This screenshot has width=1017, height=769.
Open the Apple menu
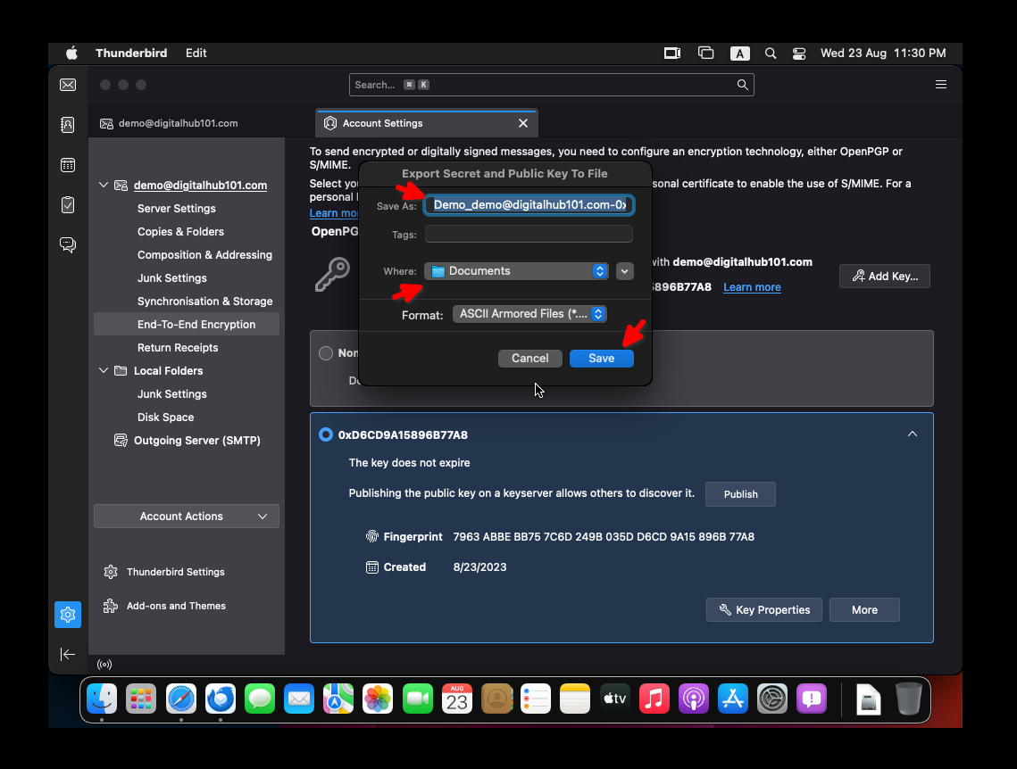click(x=71, y=54)
